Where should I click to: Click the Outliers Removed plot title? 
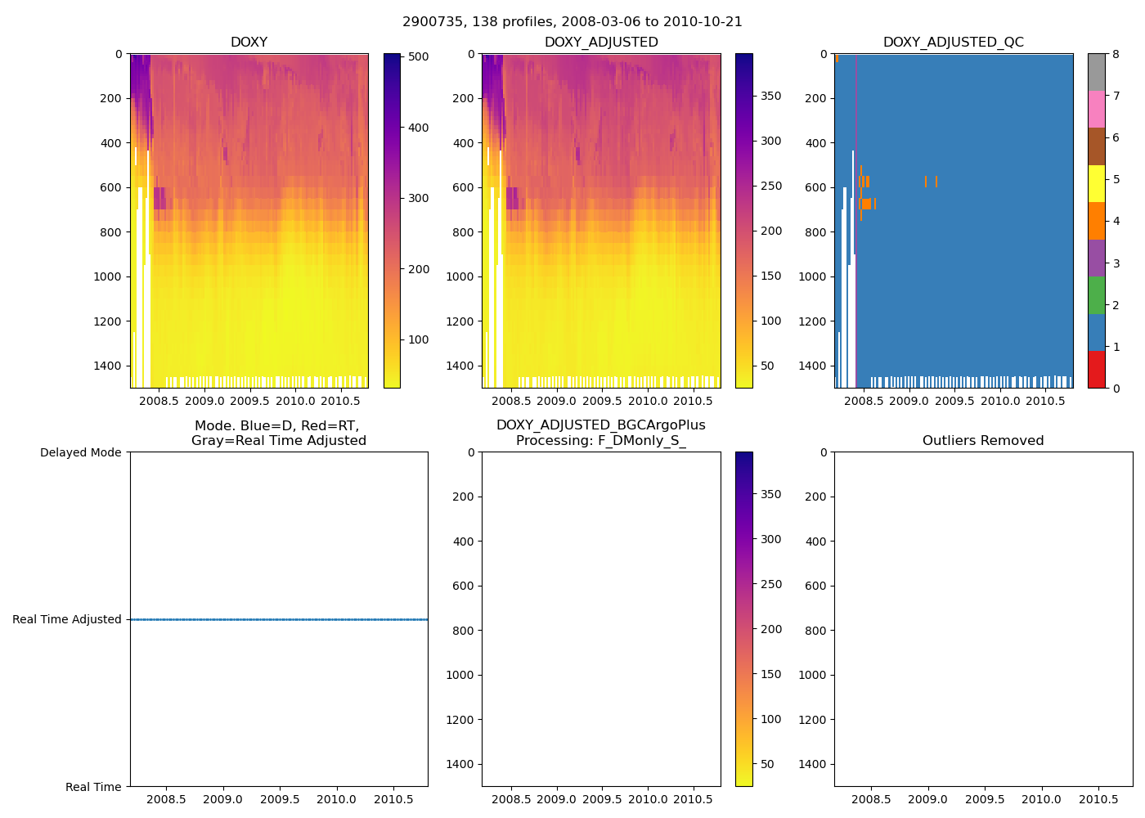(982, 441)
